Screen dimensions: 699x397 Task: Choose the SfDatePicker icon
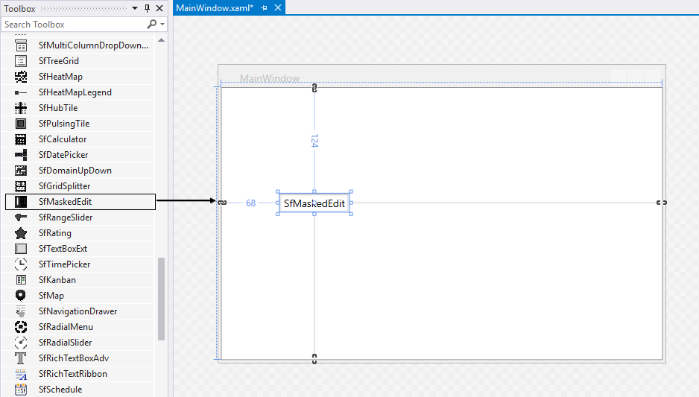click(x=21, y=155)
